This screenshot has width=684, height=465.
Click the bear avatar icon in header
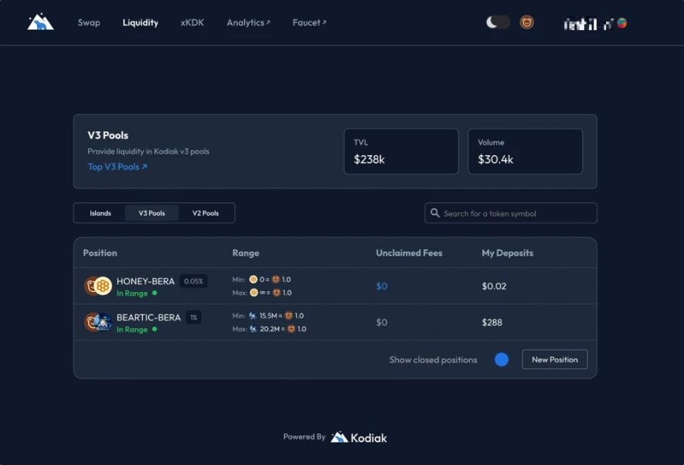(526, 22)
